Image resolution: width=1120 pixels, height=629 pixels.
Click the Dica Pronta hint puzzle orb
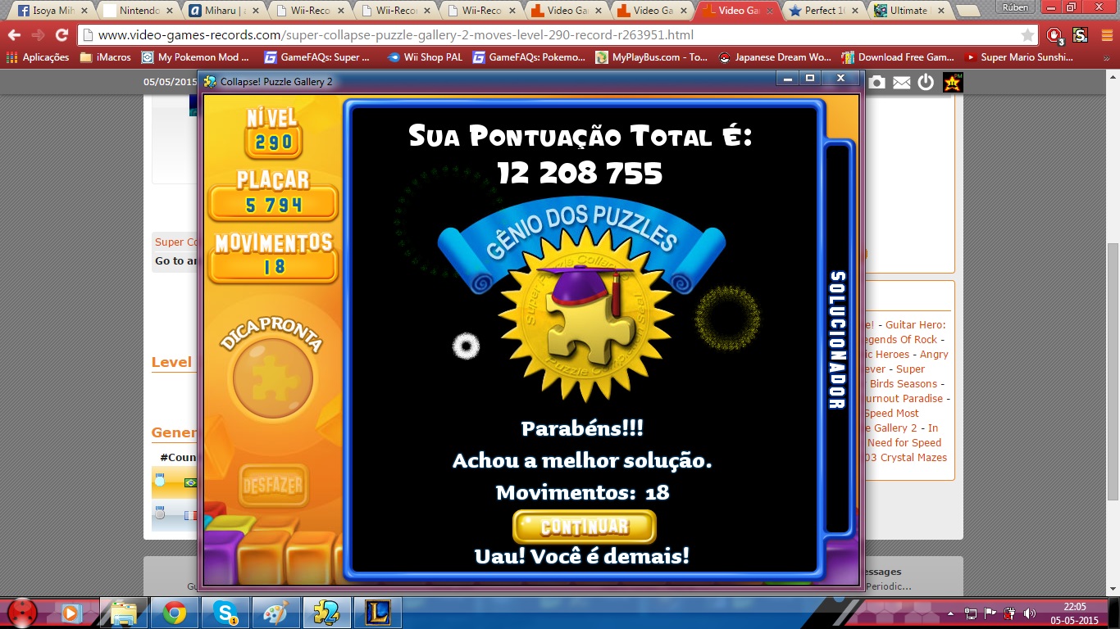(x=272, y=378)
